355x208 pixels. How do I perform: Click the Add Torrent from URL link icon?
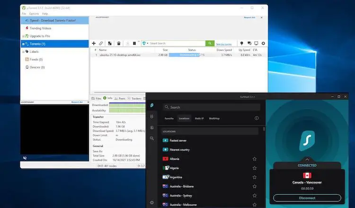(101, 43)
